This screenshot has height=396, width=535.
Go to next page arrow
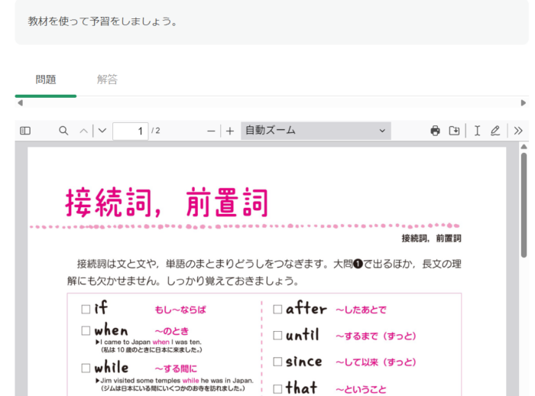coord(102,131)
